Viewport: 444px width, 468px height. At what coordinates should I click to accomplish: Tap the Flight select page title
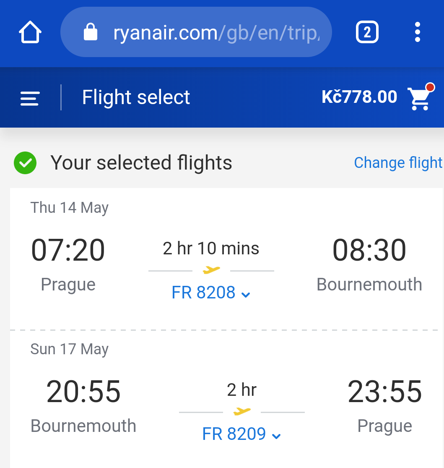coord(136,97)
